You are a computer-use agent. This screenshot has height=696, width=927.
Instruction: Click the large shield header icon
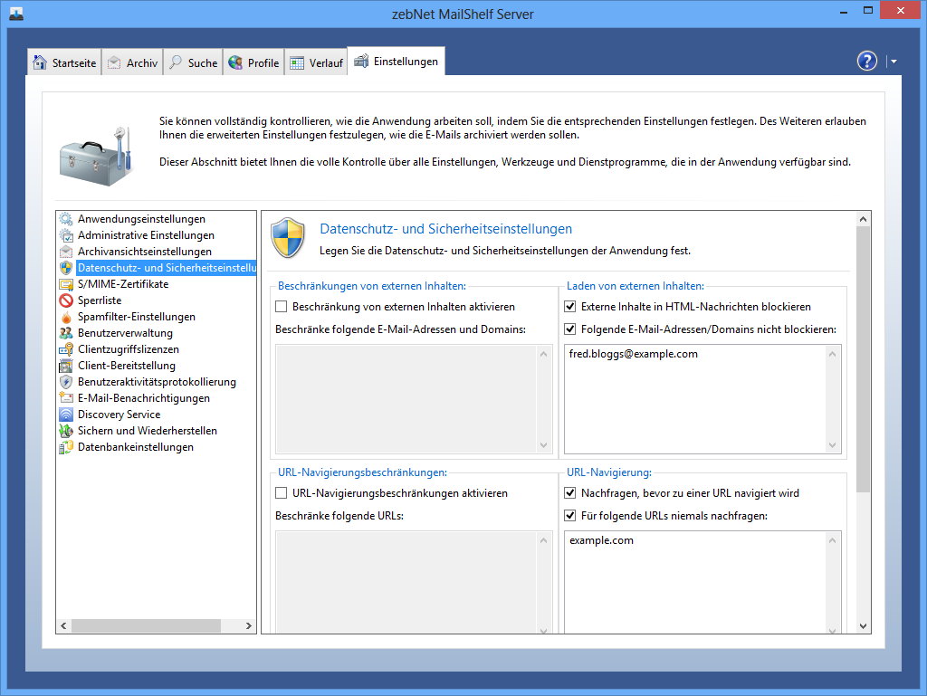(x=288, y=238)
